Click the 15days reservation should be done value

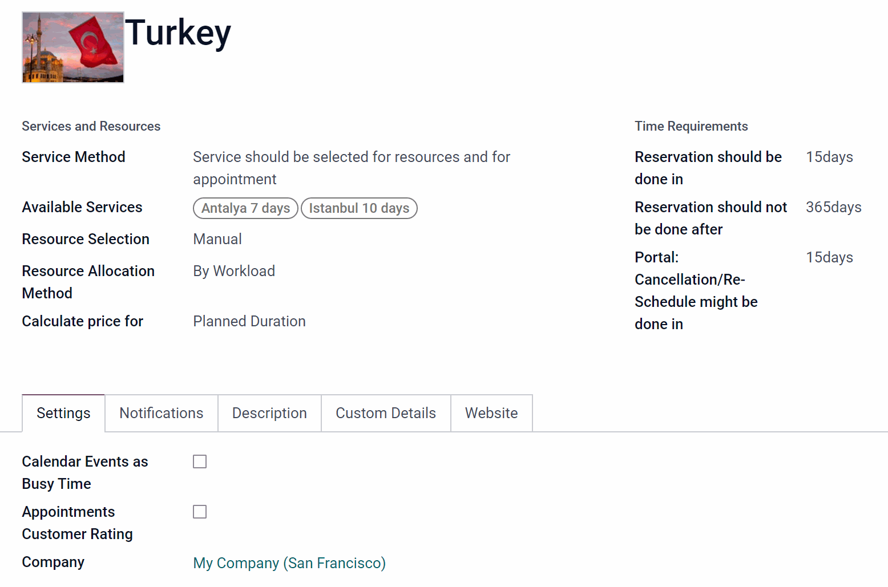point(829,157)
